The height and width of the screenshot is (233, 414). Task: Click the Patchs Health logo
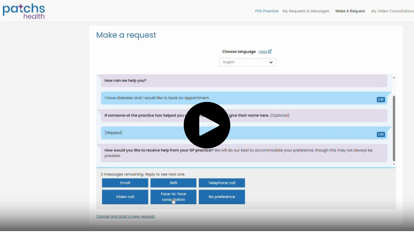point(24,11)
